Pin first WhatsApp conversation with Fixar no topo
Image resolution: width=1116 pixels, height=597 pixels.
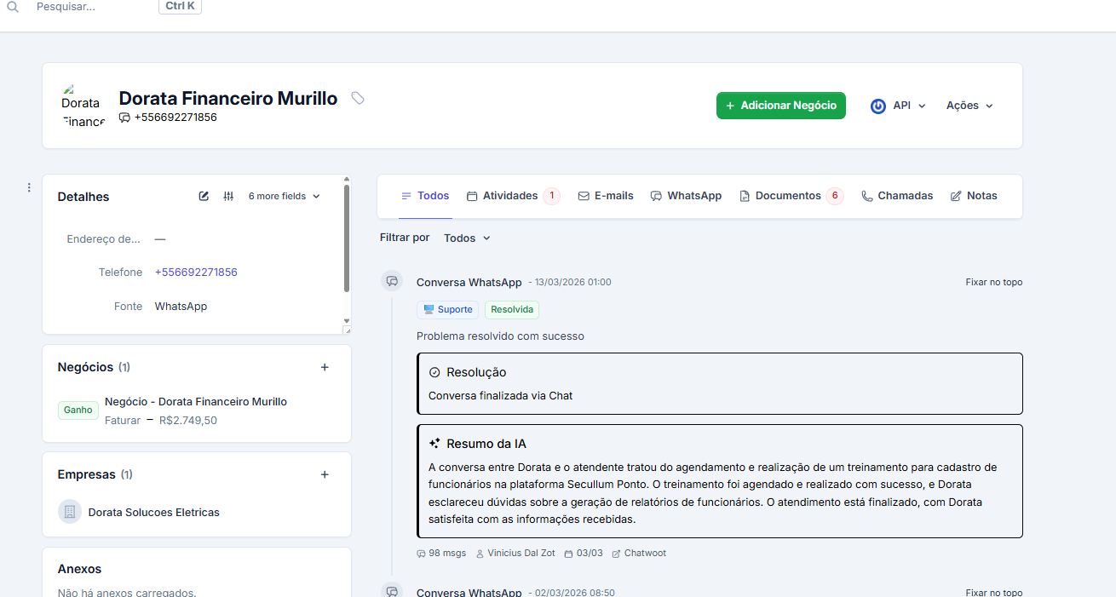pyautogui.click(x=993, y=282)
